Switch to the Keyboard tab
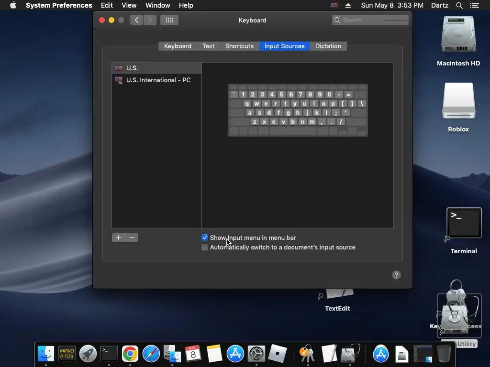490x367 pixels. 178,46
